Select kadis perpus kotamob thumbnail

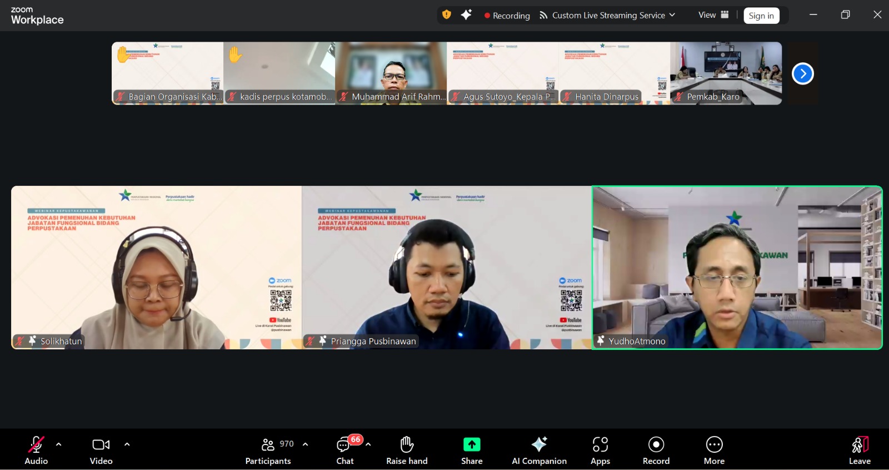tap(279, 73)
